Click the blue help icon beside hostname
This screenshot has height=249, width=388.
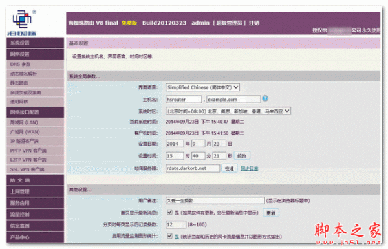265,98
